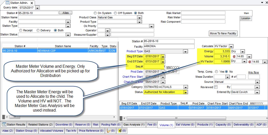Viewport: 268px width, 135px height.
Task: Expand the Product Class dropdown
Action: coord(139,18)
